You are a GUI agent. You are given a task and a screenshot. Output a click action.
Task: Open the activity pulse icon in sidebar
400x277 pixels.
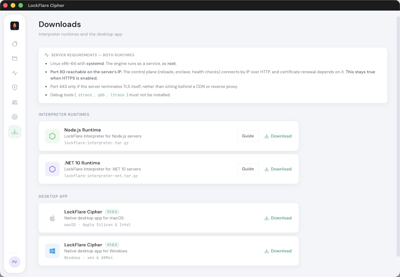14,73
